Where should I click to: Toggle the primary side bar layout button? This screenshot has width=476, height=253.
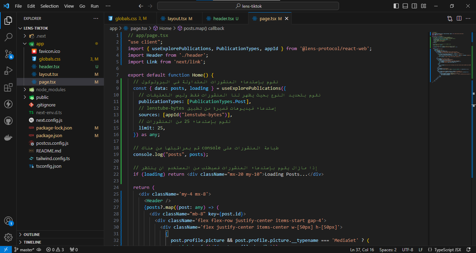coord(396,6)
